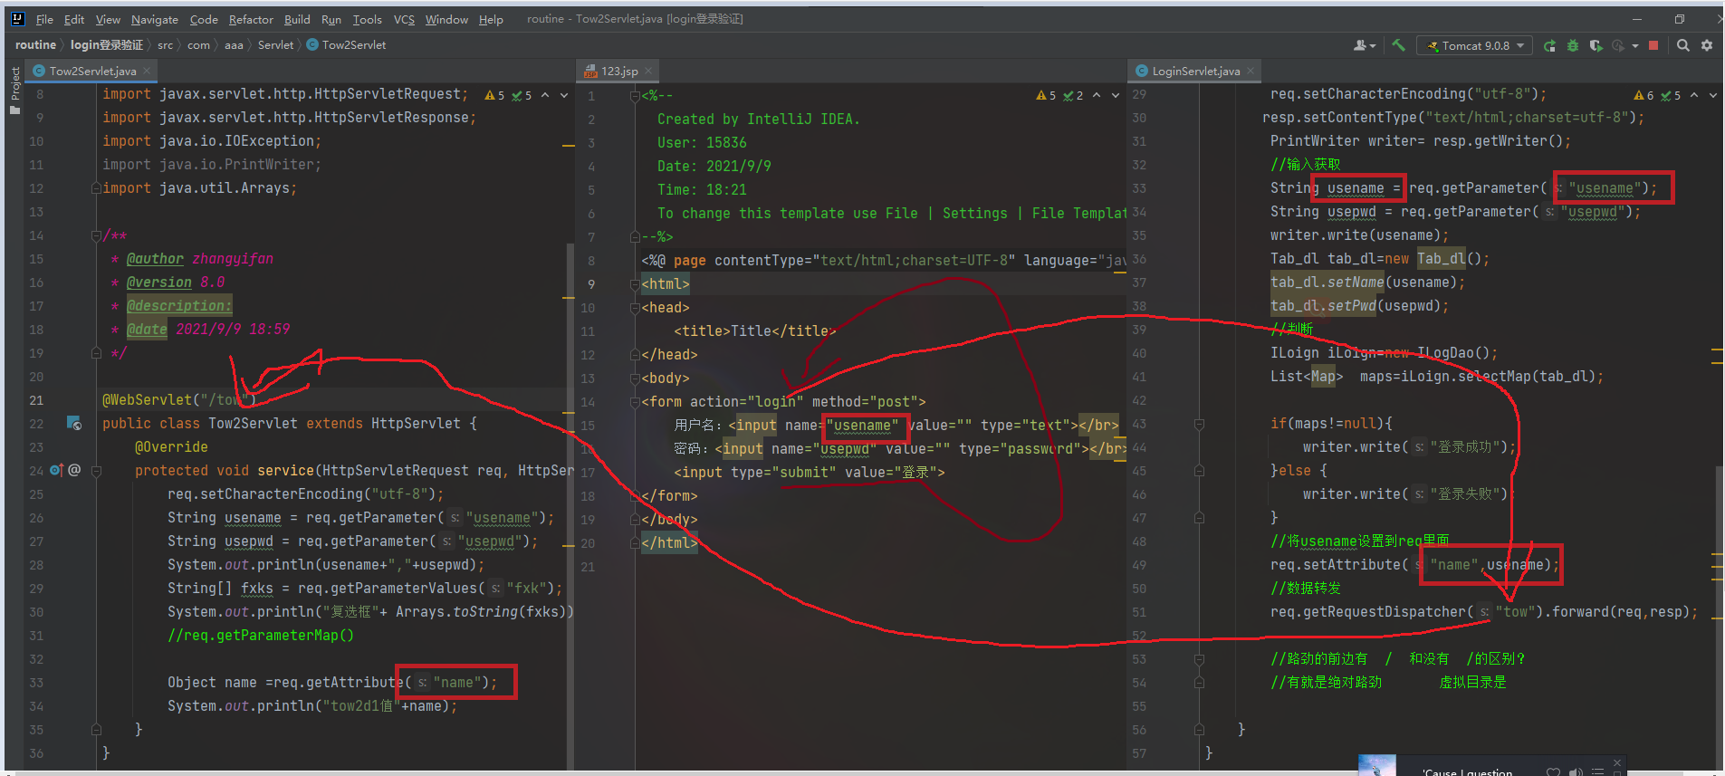Open the Code With Me user icon
This screenshot has width=1725, height=776.
[1364, 45]
